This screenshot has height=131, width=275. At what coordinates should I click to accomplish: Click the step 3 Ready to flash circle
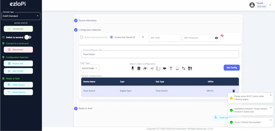[x=76, y=109]
